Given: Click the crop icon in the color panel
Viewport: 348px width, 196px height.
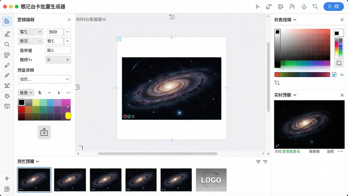Looking at the screenshot, I should [x=277, y=83].
